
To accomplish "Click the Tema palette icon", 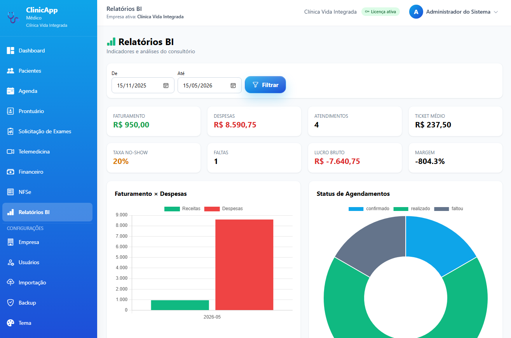I will tap(10, 323).
